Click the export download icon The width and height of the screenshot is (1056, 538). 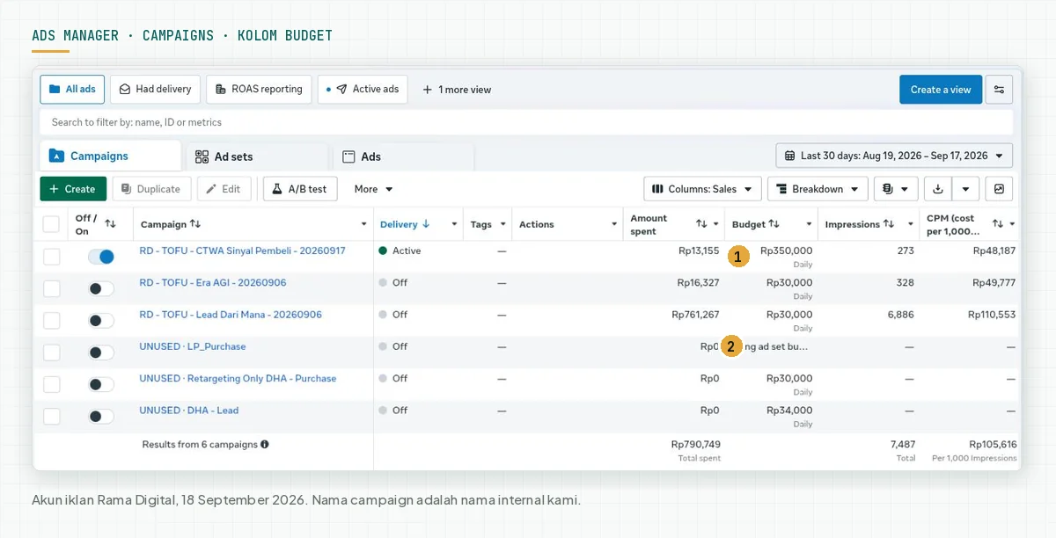938,189
